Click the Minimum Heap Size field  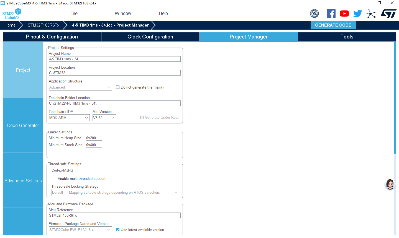(94, 138)
